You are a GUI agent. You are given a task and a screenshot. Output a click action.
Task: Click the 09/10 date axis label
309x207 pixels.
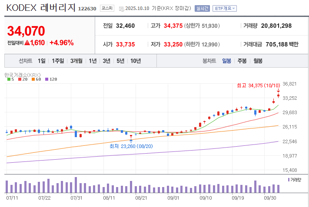point(206,198)
